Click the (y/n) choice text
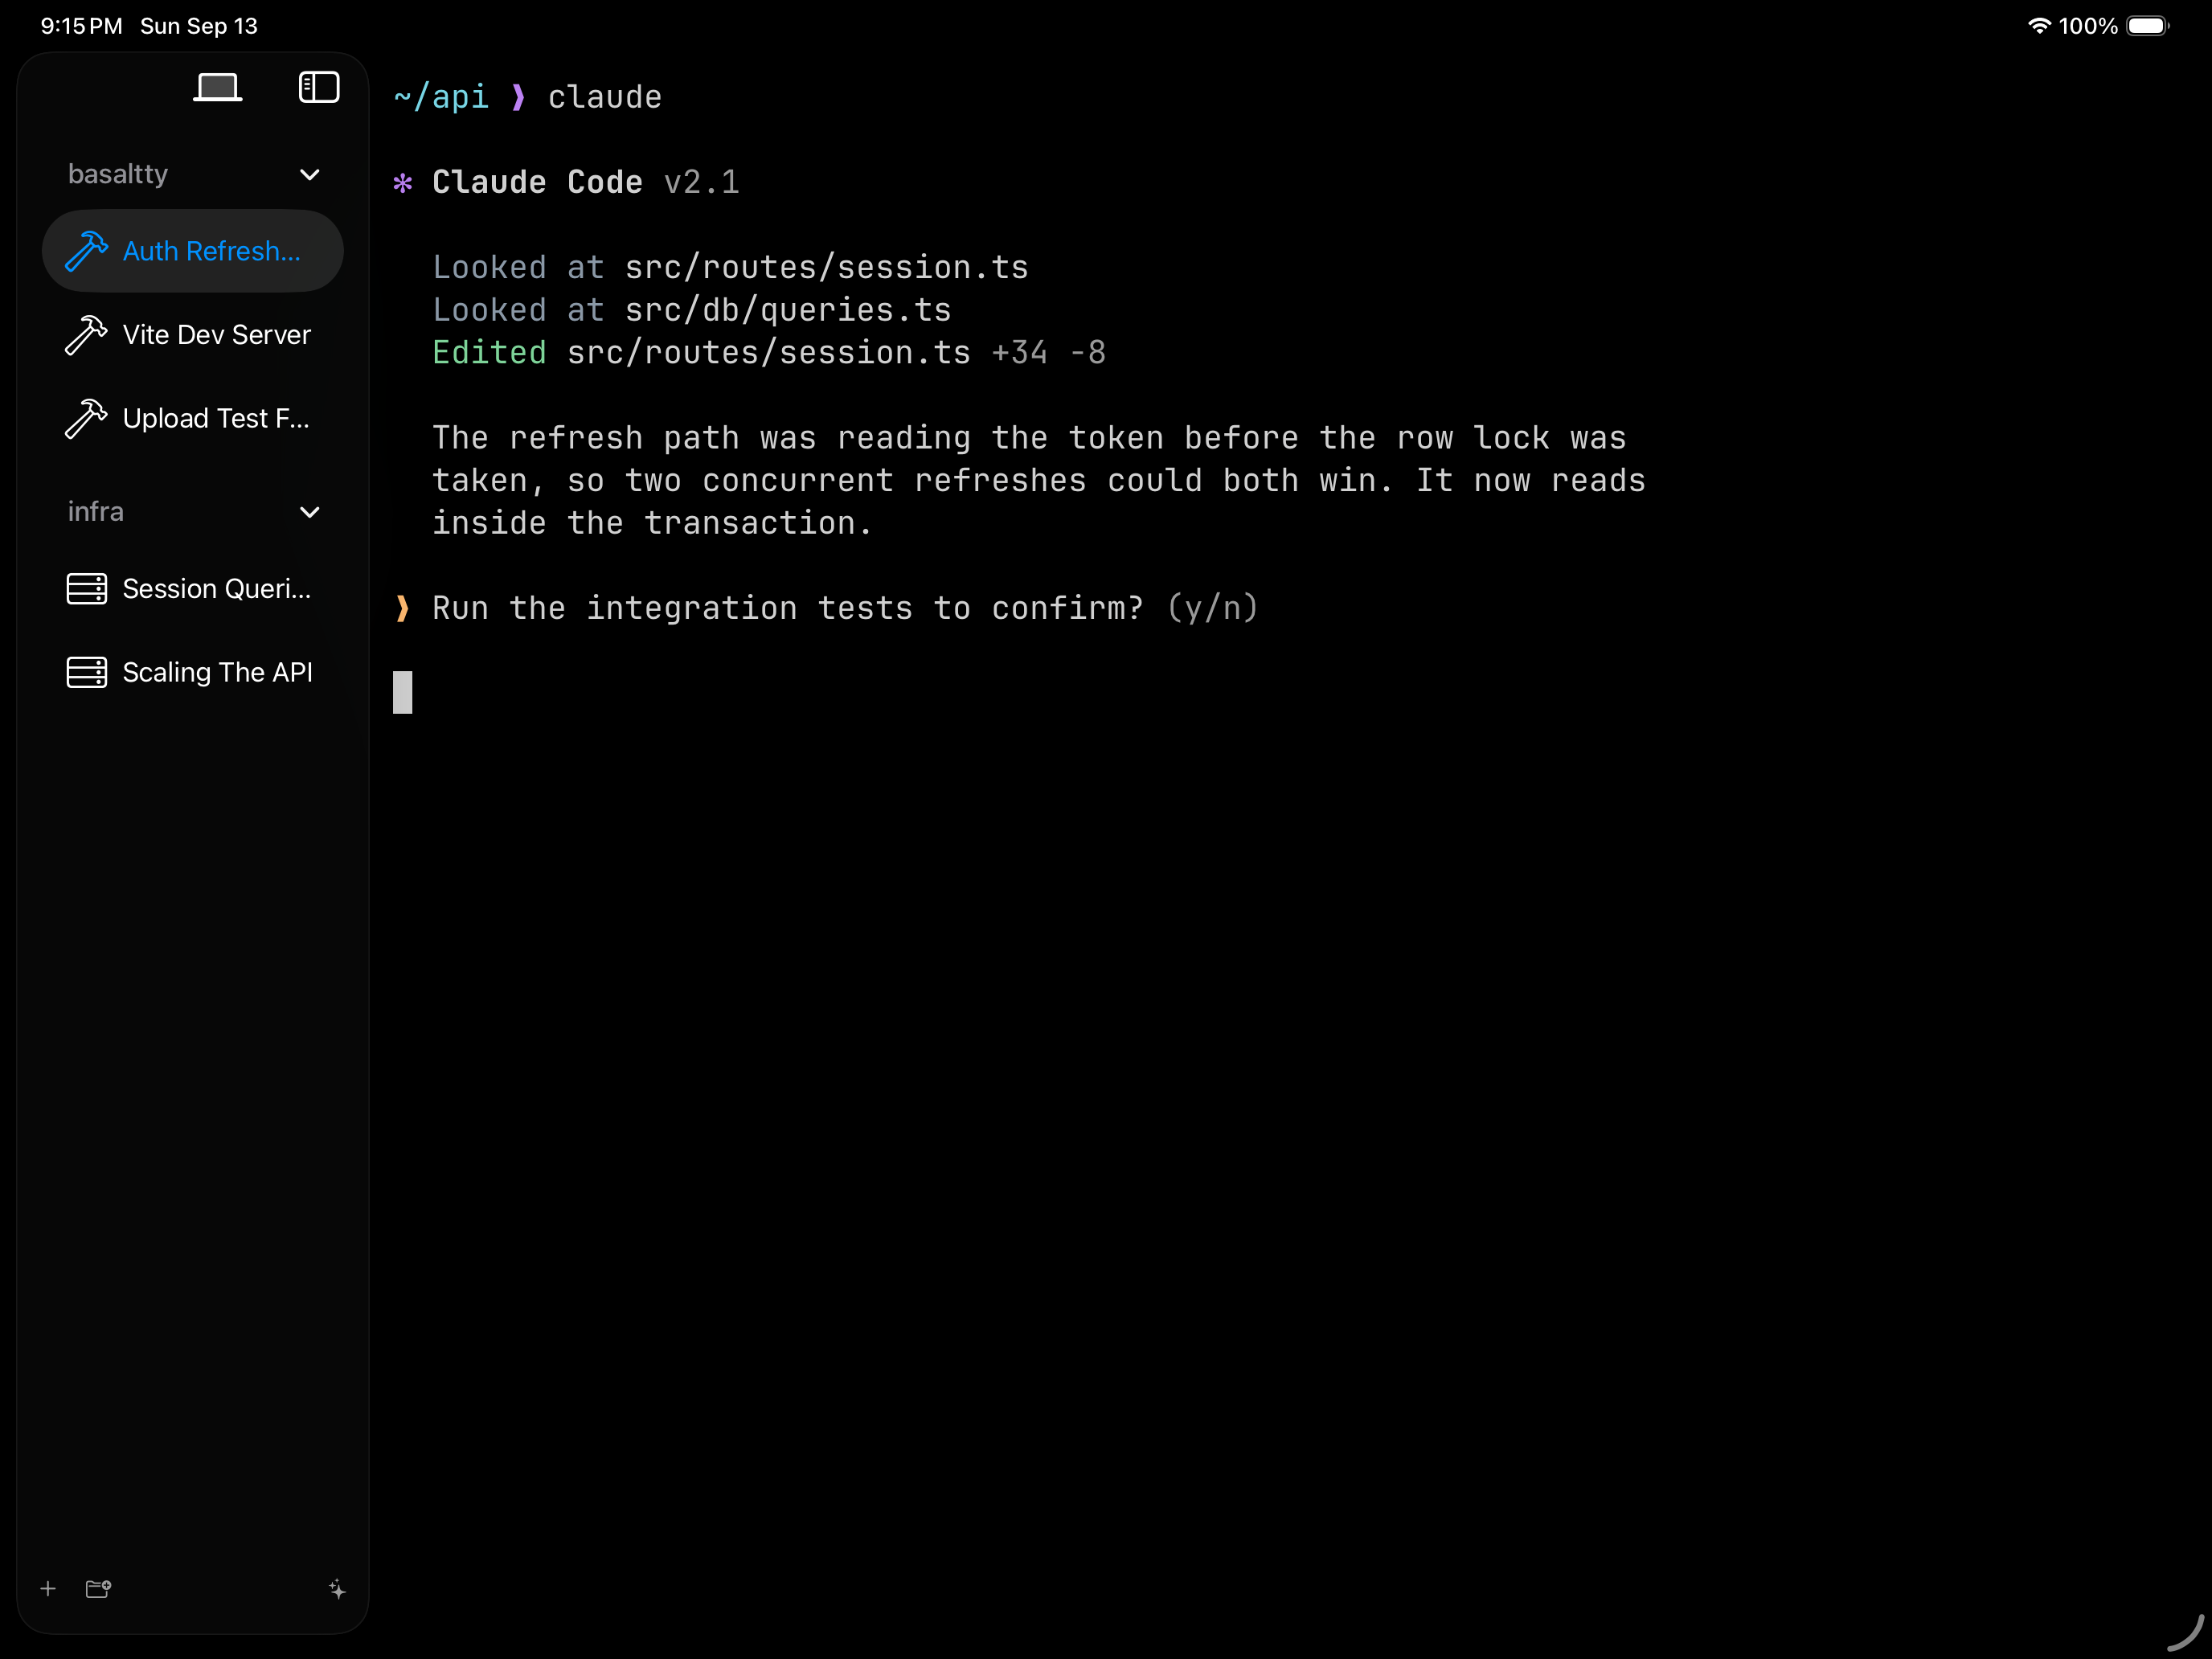Screen dimensions: 2212x1659 (x=1213, y=608)
